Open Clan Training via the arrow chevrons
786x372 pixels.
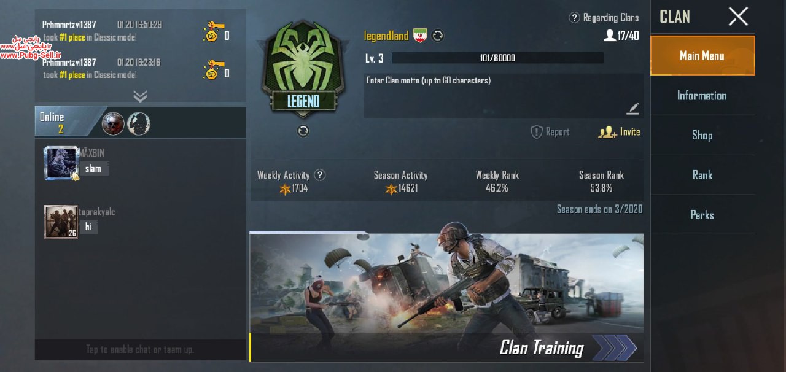pos(615,347)
